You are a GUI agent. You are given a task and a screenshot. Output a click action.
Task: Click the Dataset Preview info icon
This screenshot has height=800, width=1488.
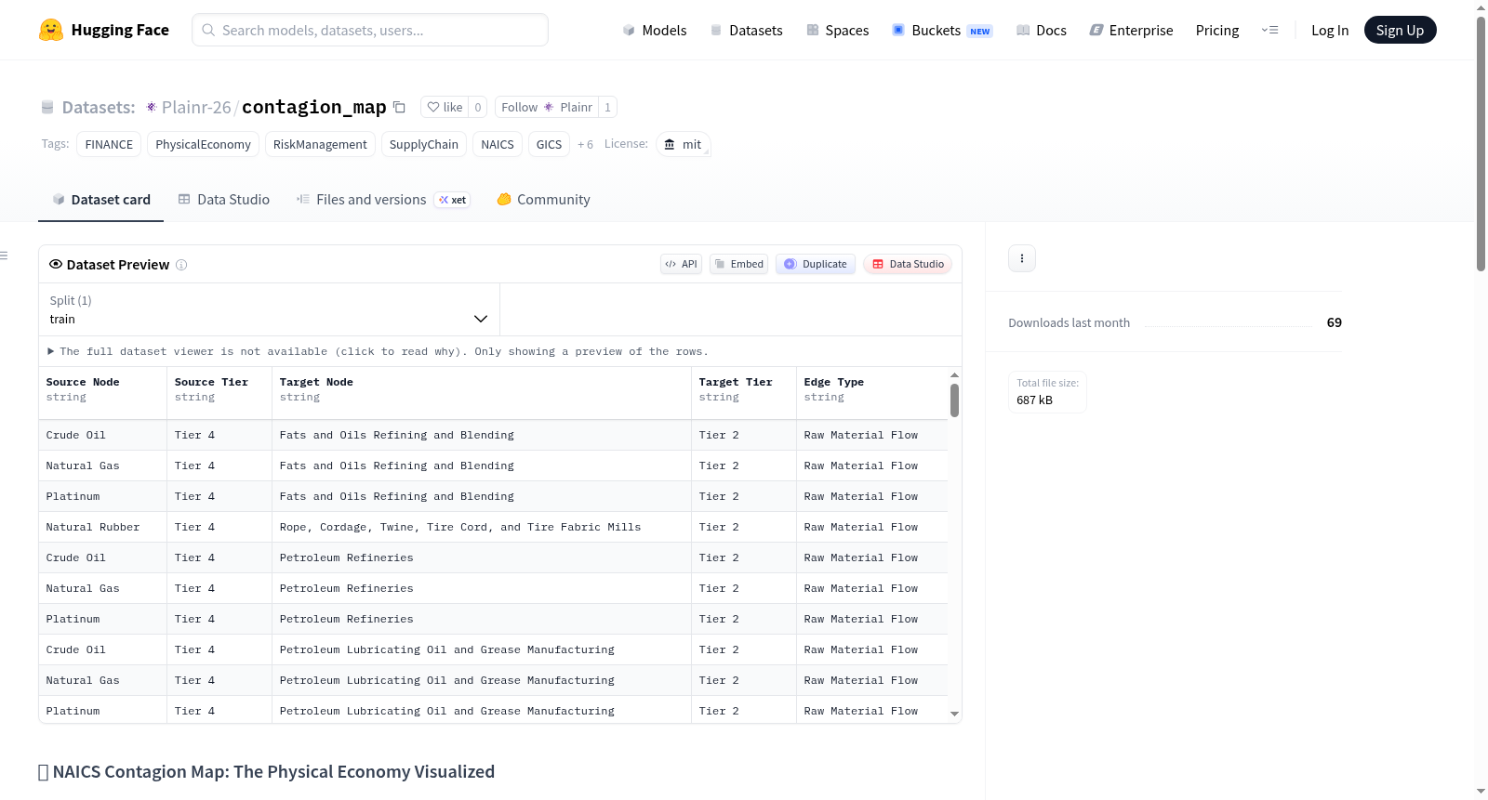(181, 265)
